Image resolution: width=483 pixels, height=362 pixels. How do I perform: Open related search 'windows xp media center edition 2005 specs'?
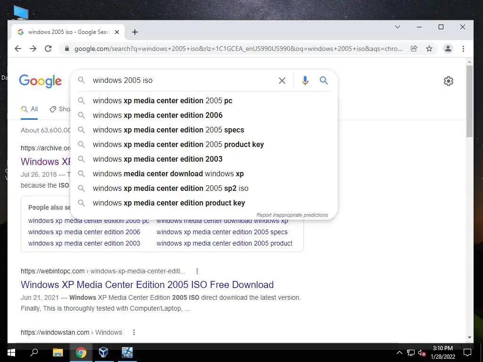(x=222, y=232)
